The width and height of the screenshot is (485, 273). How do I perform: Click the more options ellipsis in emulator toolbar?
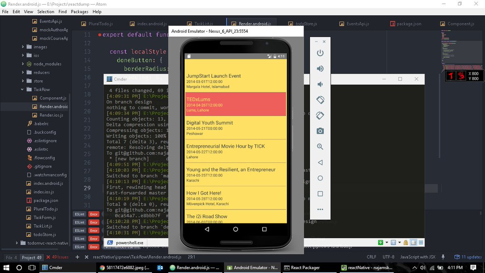(x=320, y=209)
